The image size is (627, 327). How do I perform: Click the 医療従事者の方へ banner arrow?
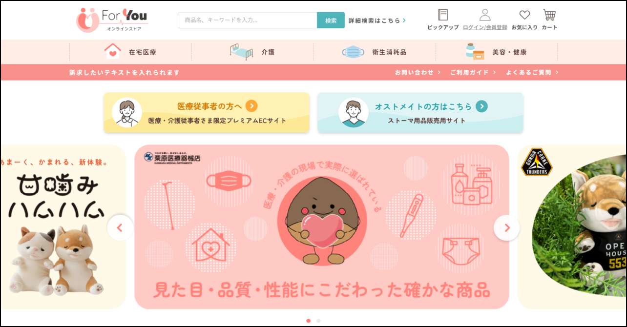tap(251, 106)
